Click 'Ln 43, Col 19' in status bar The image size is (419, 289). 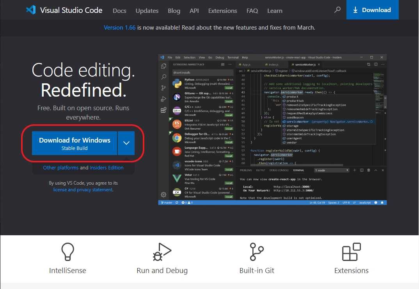point(317,203)
